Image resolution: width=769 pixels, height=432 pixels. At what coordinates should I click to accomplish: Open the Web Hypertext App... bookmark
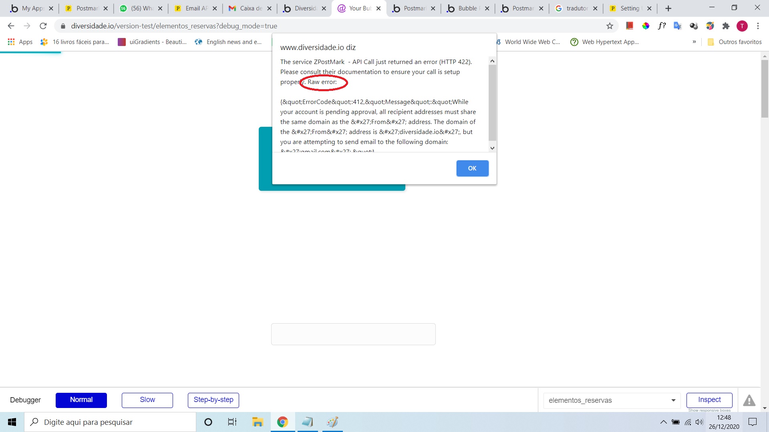tap(605, 42)
